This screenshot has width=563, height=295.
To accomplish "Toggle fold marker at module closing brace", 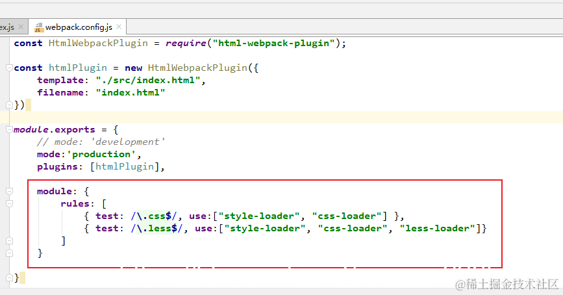I will [x=9, y=253].
